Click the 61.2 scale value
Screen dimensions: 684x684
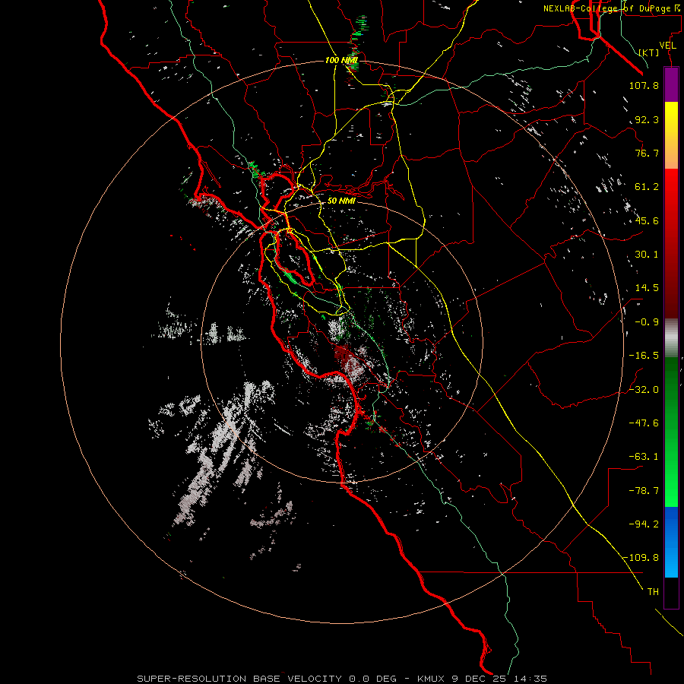coord(647,187)
